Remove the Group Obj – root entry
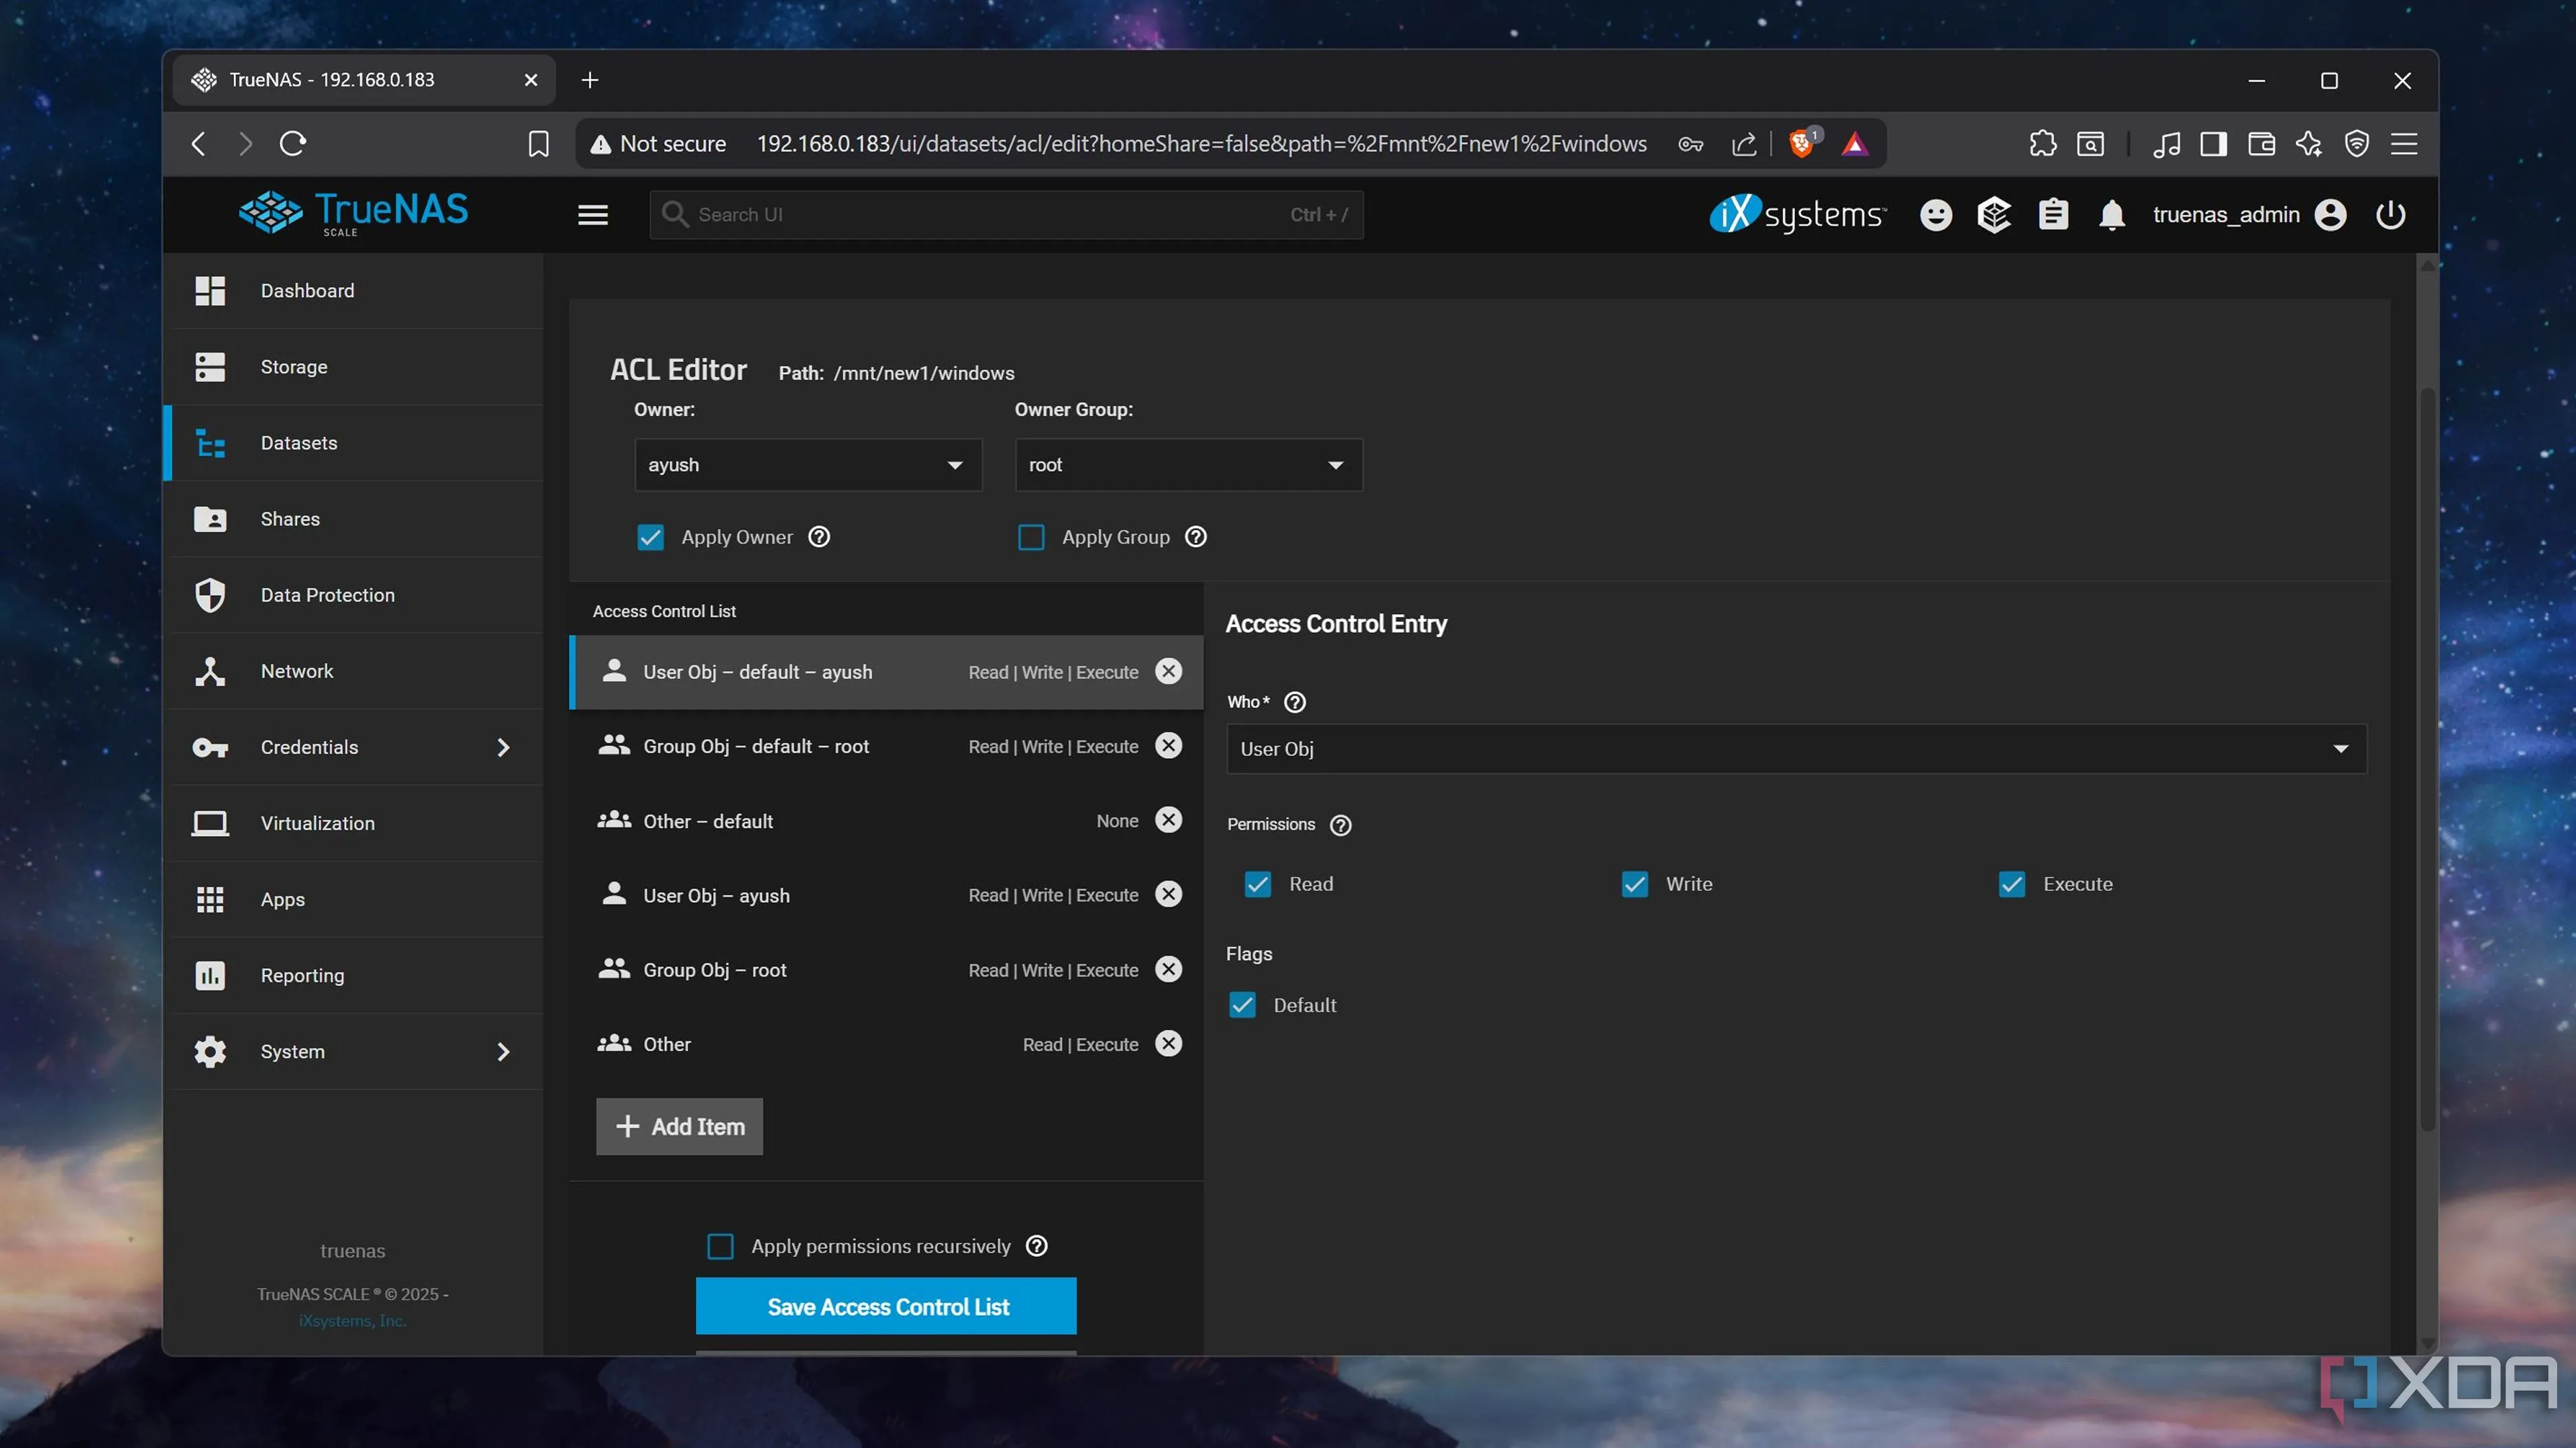2576x1448 pixels. 1168,969
